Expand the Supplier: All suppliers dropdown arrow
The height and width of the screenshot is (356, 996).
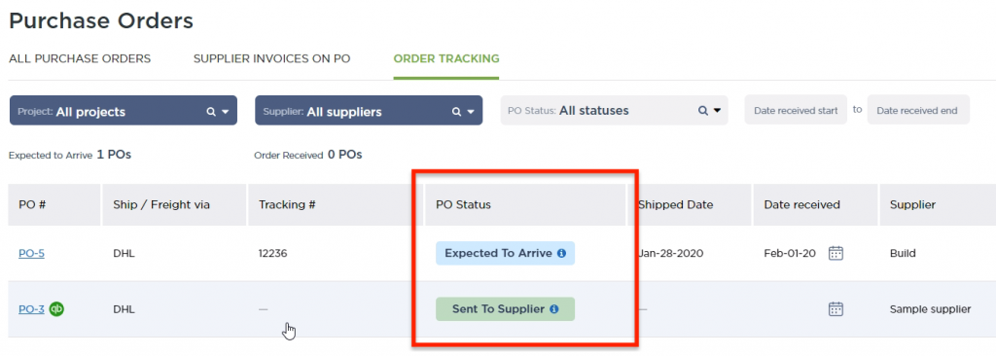(x=471, y=112)
